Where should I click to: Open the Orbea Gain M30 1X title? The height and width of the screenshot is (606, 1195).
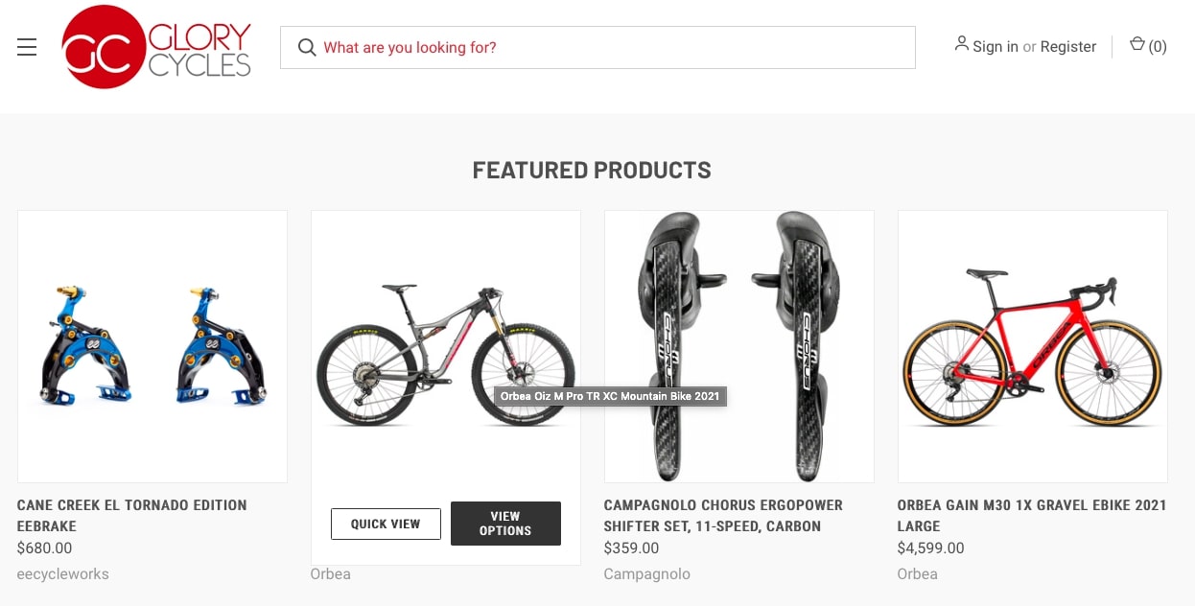[x=1032, y=515]
